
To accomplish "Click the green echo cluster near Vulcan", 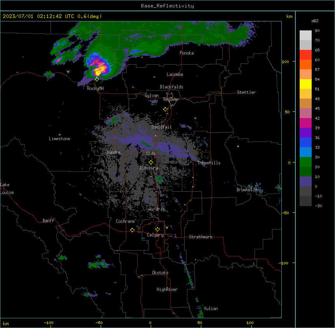I will [201, 314].
